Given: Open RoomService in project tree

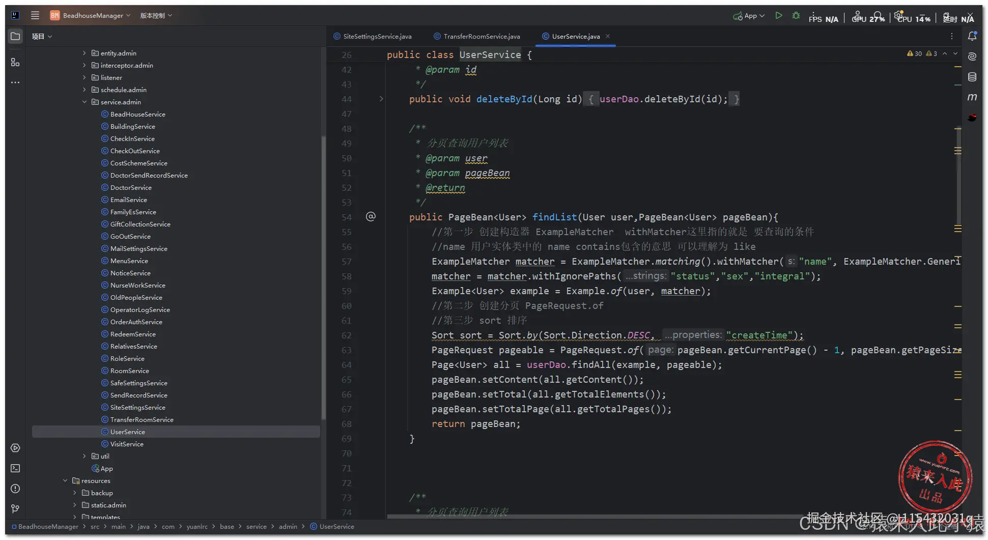Looking at the screenshot, I should coord(129,371).
